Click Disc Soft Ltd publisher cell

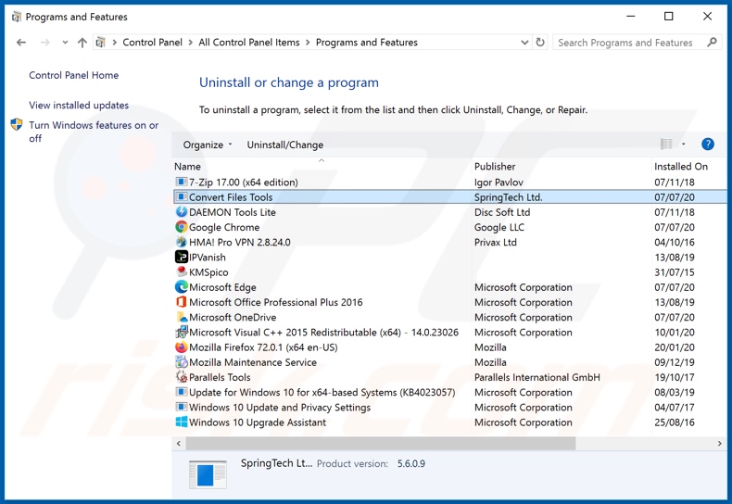point(502,212)
